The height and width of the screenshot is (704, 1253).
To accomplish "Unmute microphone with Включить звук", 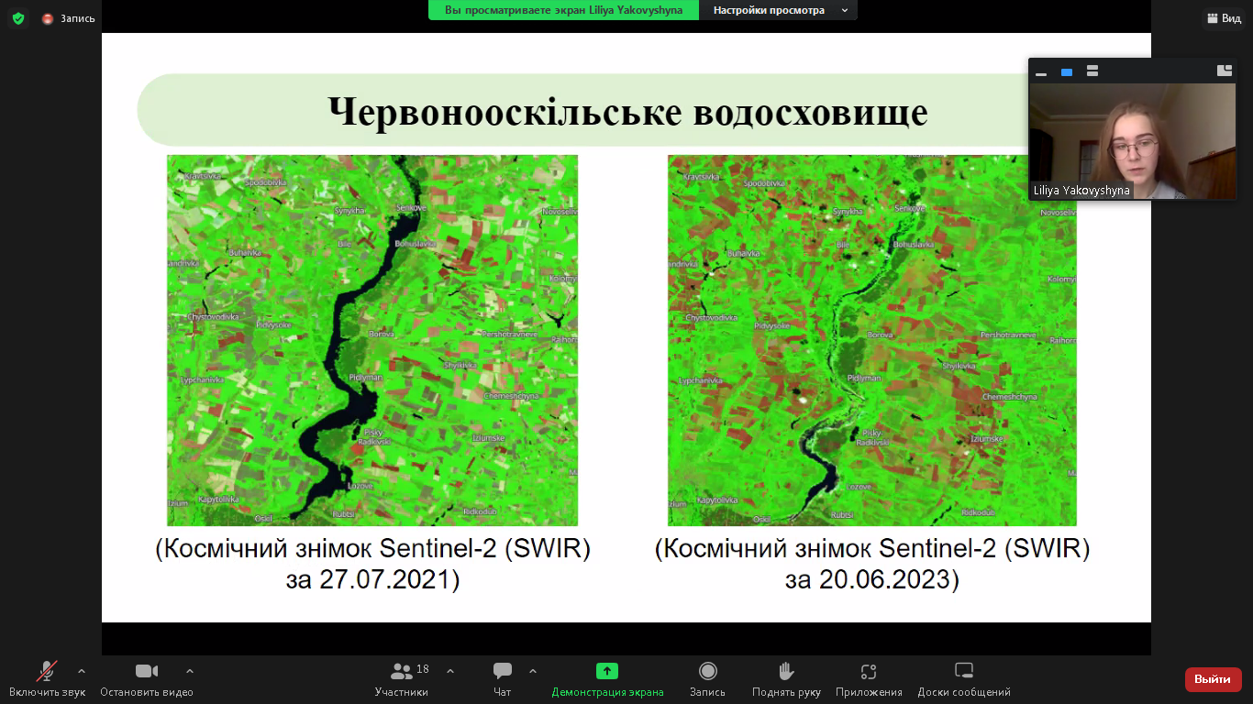I will point(47,672).
